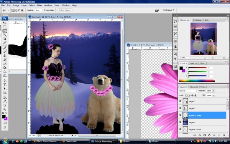This screenshot has height=144, width=230.
Task: Open the Workspace dropdown
Action: coord(168,10)
